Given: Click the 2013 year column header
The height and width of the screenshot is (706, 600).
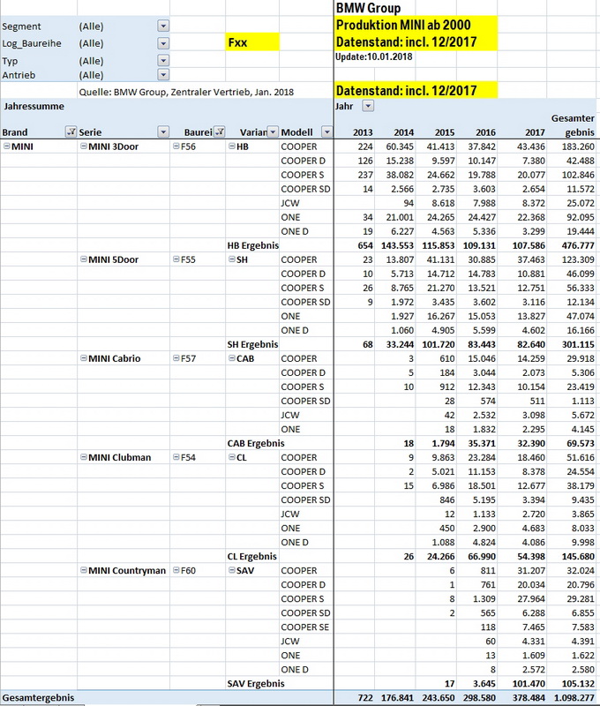Looking at the screenshot, I should point(363,132).
